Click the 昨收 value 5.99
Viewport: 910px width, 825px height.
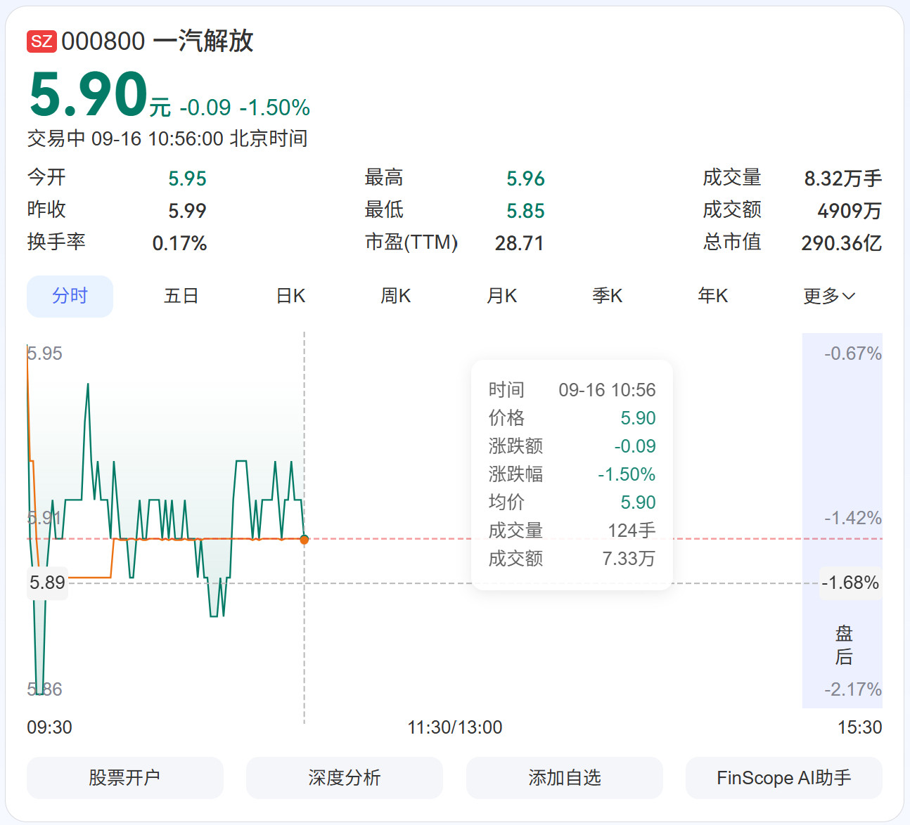pos(187,211)
